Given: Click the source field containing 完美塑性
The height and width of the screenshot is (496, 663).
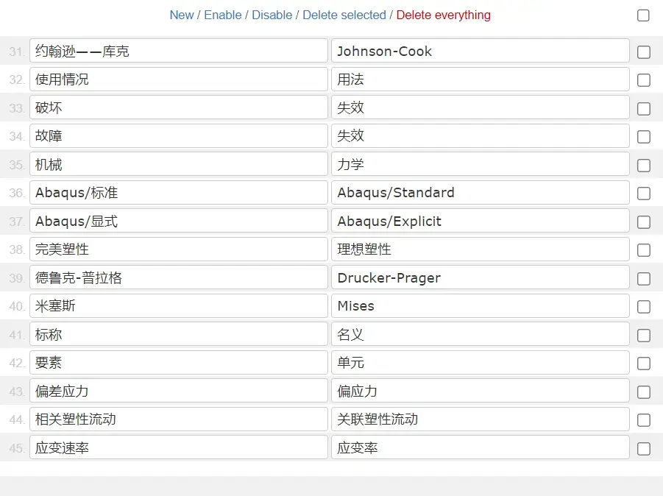Looking at the screenshot, I should click(179, 249).
